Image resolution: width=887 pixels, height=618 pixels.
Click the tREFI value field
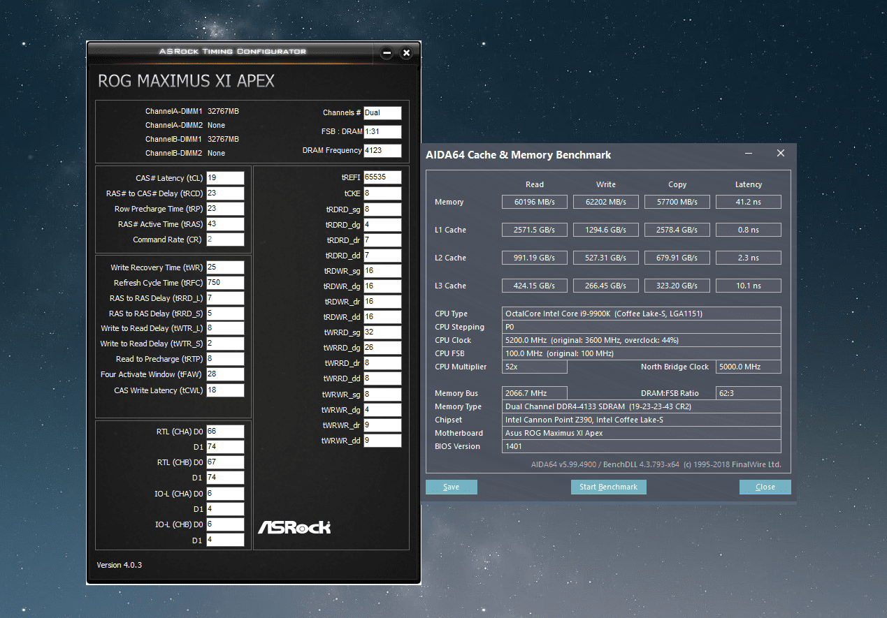click(x=382, y=177)
